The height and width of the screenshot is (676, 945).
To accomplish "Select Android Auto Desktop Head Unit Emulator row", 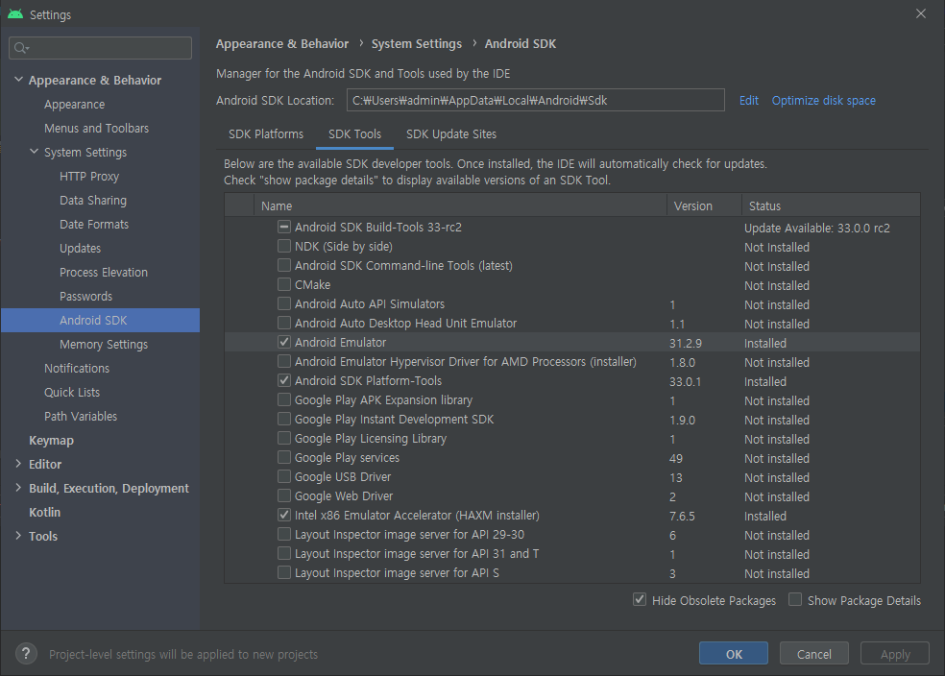I will pyautogui.click(x=572, y=323).
